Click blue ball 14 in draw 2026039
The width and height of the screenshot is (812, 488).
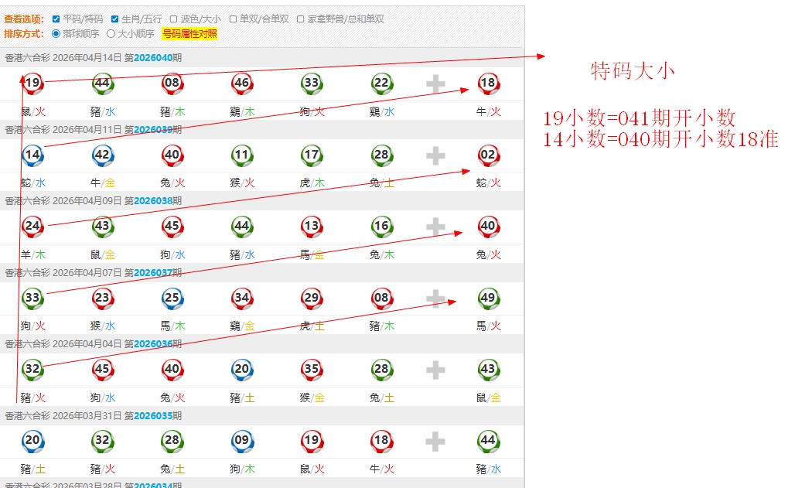click(32, 155)
